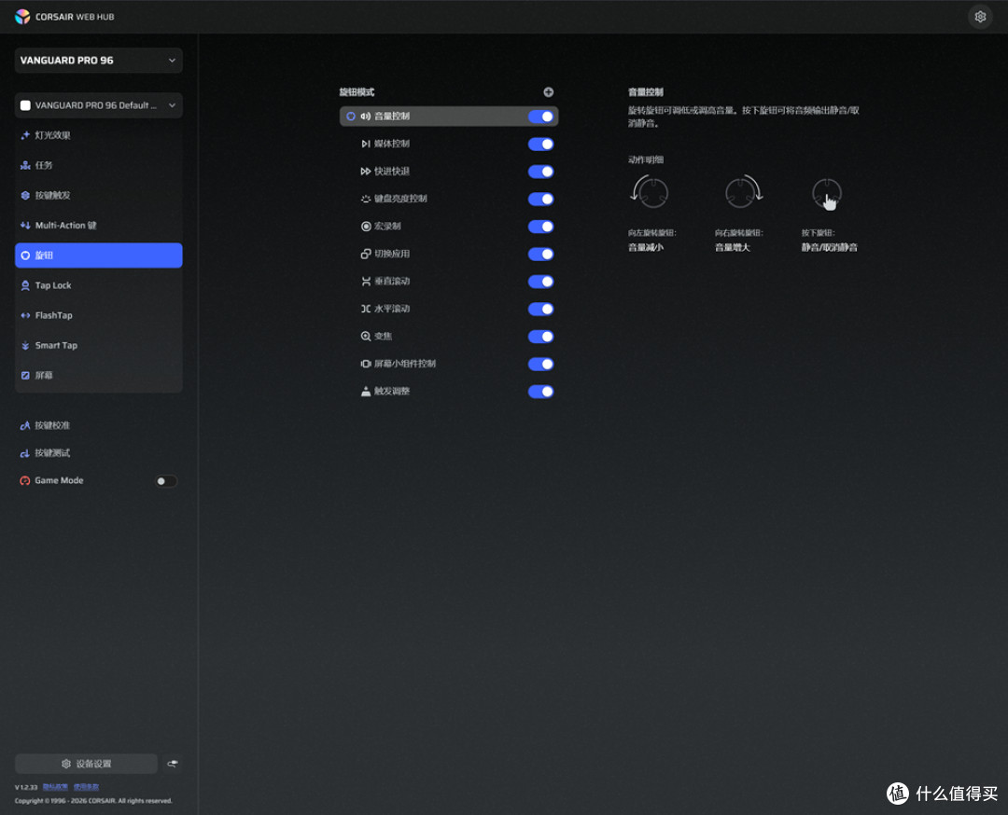Viewport: 1008px width, 815px height.
Task: Click the 音量减小 action text
Action: tap(646, 247)
